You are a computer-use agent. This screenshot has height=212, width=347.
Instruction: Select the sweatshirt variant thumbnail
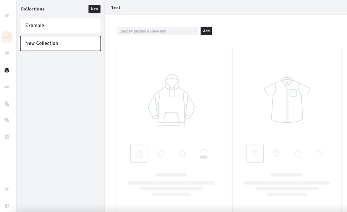coord(160,154)
